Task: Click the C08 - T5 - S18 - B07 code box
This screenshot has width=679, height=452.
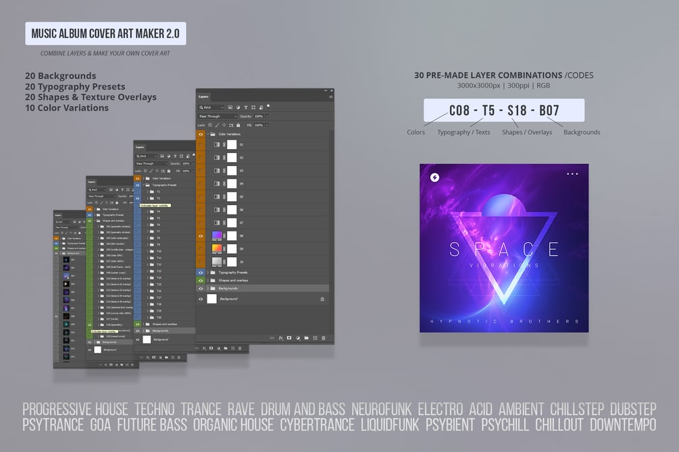Action: click(x=504, y=110)
